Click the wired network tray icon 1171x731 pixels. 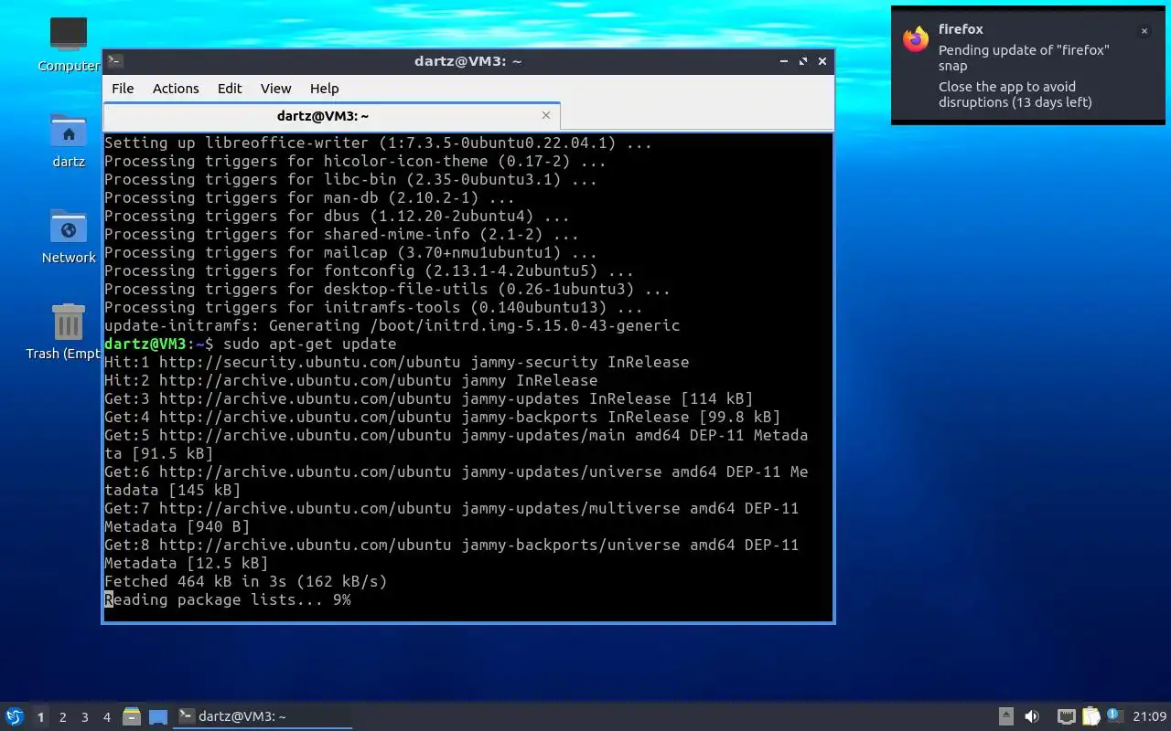[x=1066, y=716]
